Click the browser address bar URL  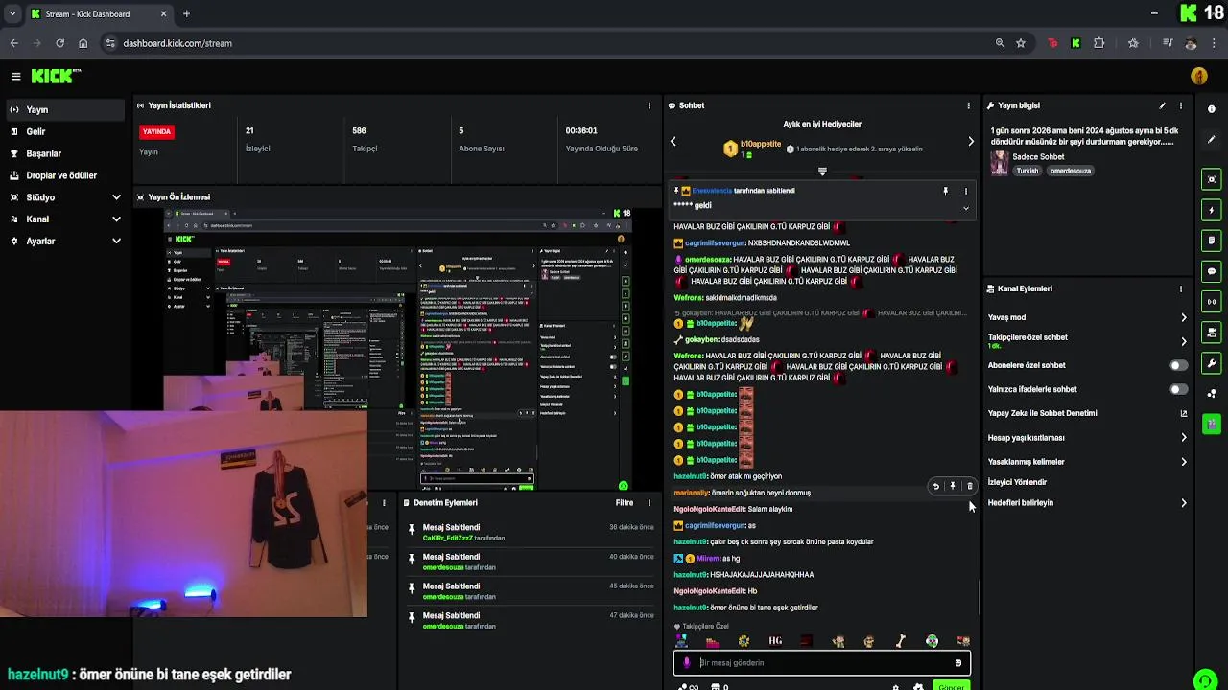coord(177,43)
